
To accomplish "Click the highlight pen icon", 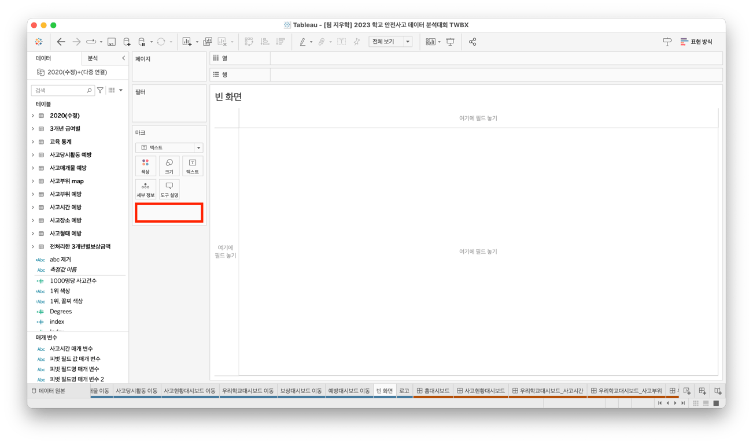I will 302,42.
